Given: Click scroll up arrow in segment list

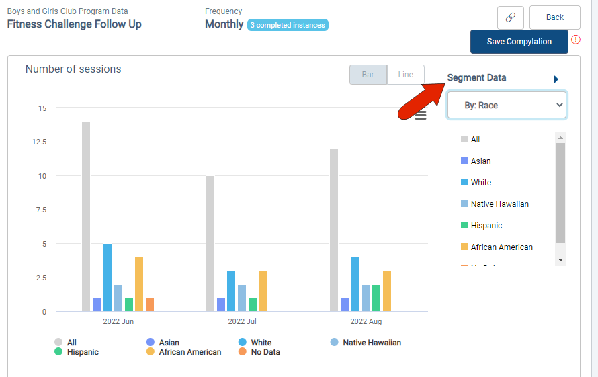Looking at the screenshot, I should pyautogui.click(x=560, y=138).
